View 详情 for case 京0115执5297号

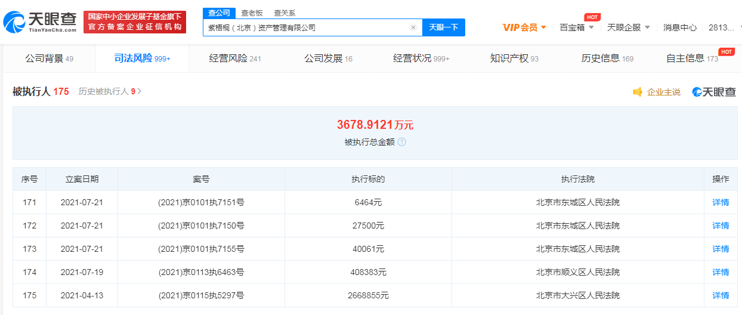721,295
